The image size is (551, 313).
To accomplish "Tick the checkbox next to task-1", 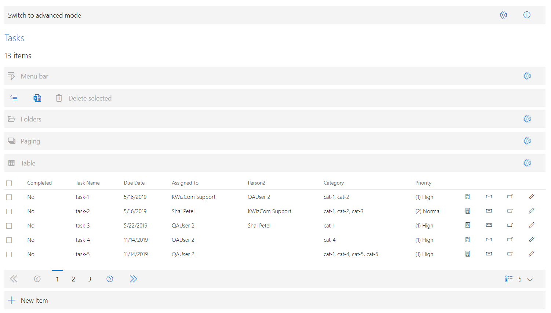I will click(x=9, y=197).
